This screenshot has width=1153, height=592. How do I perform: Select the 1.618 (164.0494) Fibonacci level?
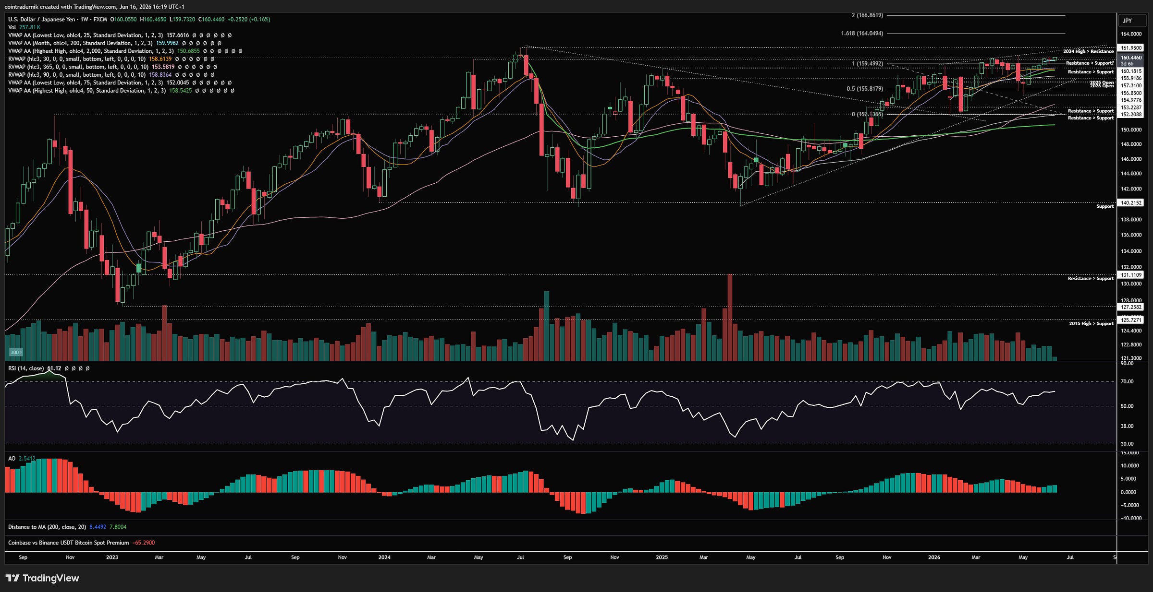862,34
